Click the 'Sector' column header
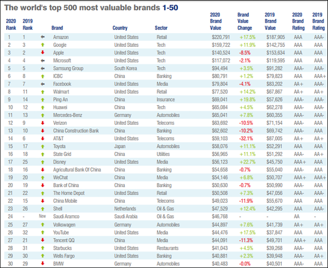Screen dimensions: 328x268 [x=161, y=28]
